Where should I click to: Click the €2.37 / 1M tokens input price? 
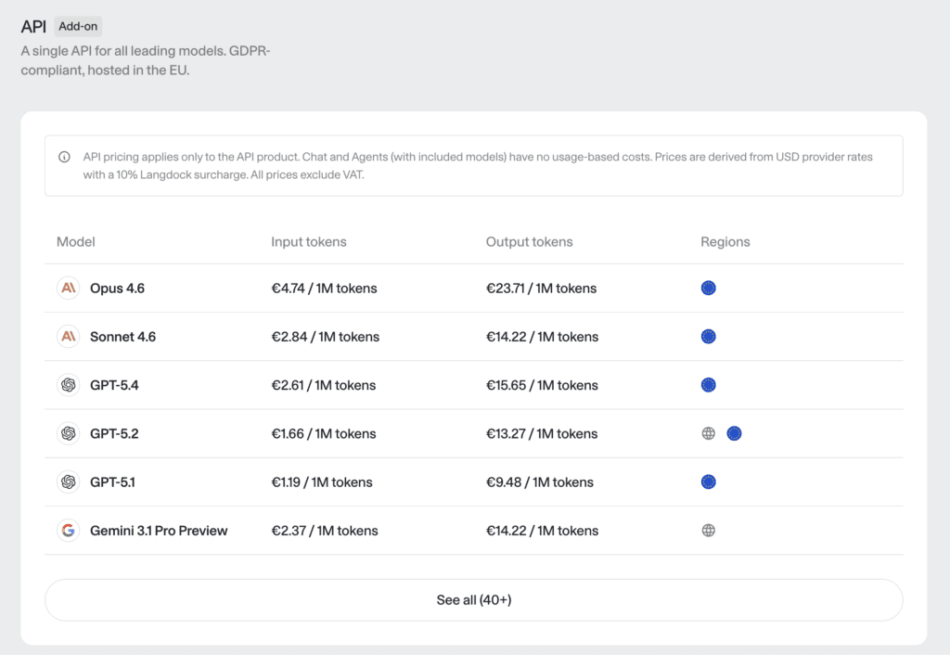point(325,531)
